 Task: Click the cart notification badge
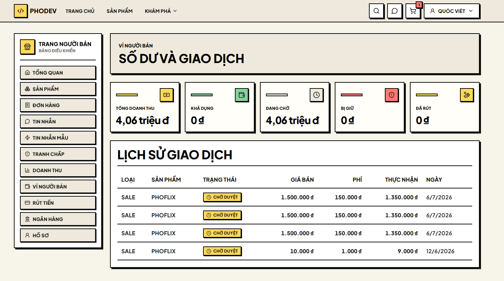pos(419,5)
